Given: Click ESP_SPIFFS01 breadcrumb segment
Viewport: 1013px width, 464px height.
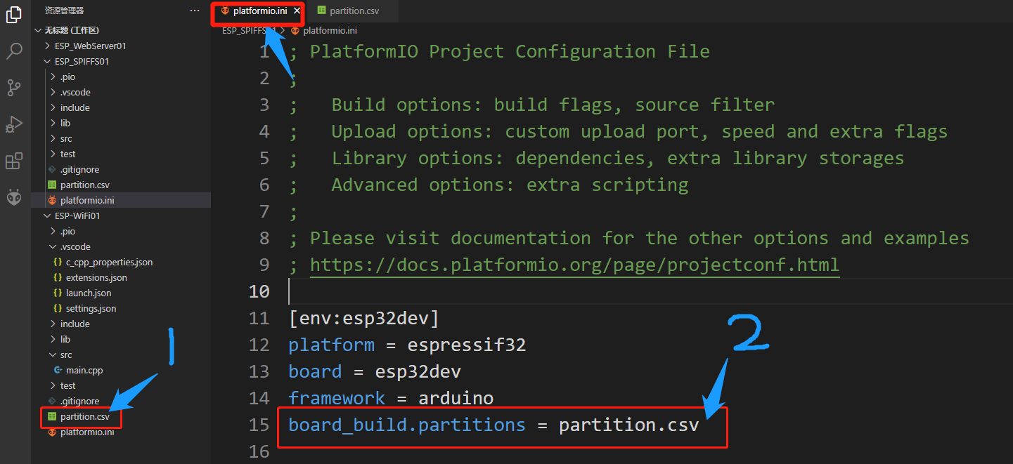Looking at the screenshot, I should pyautogui.click(x=249, y=30).
